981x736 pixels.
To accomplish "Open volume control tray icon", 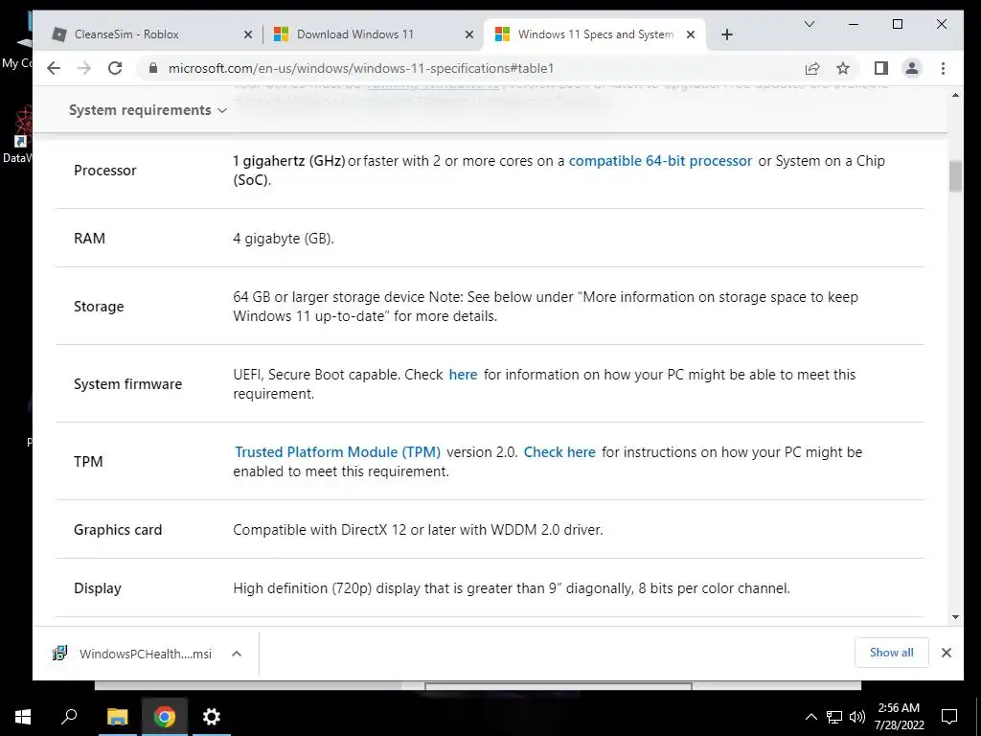I will [857, 717].
